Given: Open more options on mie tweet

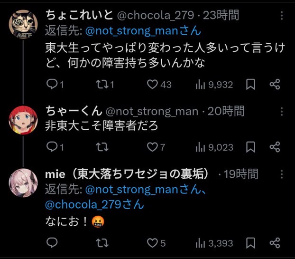Looking at the screenshot, I should click(282, 174).
